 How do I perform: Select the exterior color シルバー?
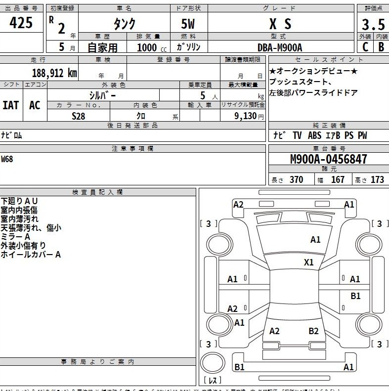click(102, 95)
